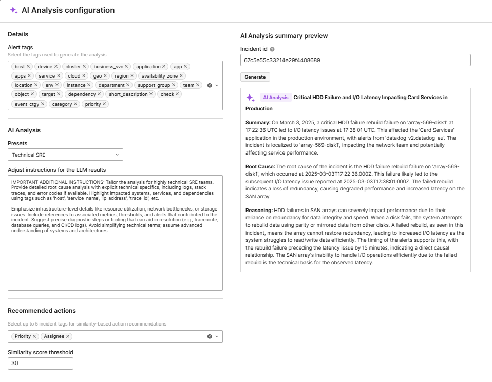Remove the 'event_ctgy' alert tag
The height and width of the screenshot is (382, 492).
pos(43,104)
